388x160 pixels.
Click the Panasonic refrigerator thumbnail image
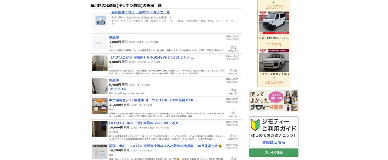point(100,63)
